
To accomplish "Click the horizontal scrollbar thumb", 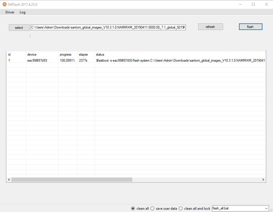I will (72, 180).
